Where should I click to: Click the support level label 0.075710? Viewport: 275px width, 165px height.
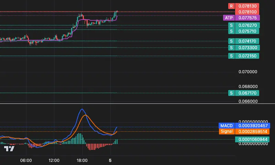244,31
